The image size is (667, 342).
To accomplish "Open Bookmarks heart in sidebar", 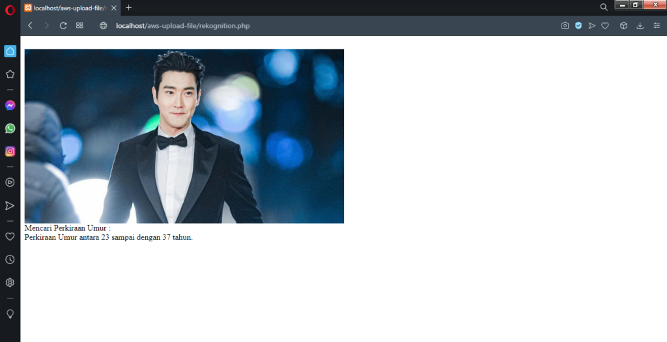I will click(x=10, y=237).
